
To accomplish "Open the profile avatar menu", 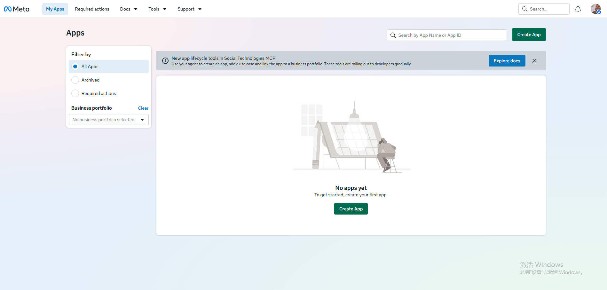I will tap(595, 9).
